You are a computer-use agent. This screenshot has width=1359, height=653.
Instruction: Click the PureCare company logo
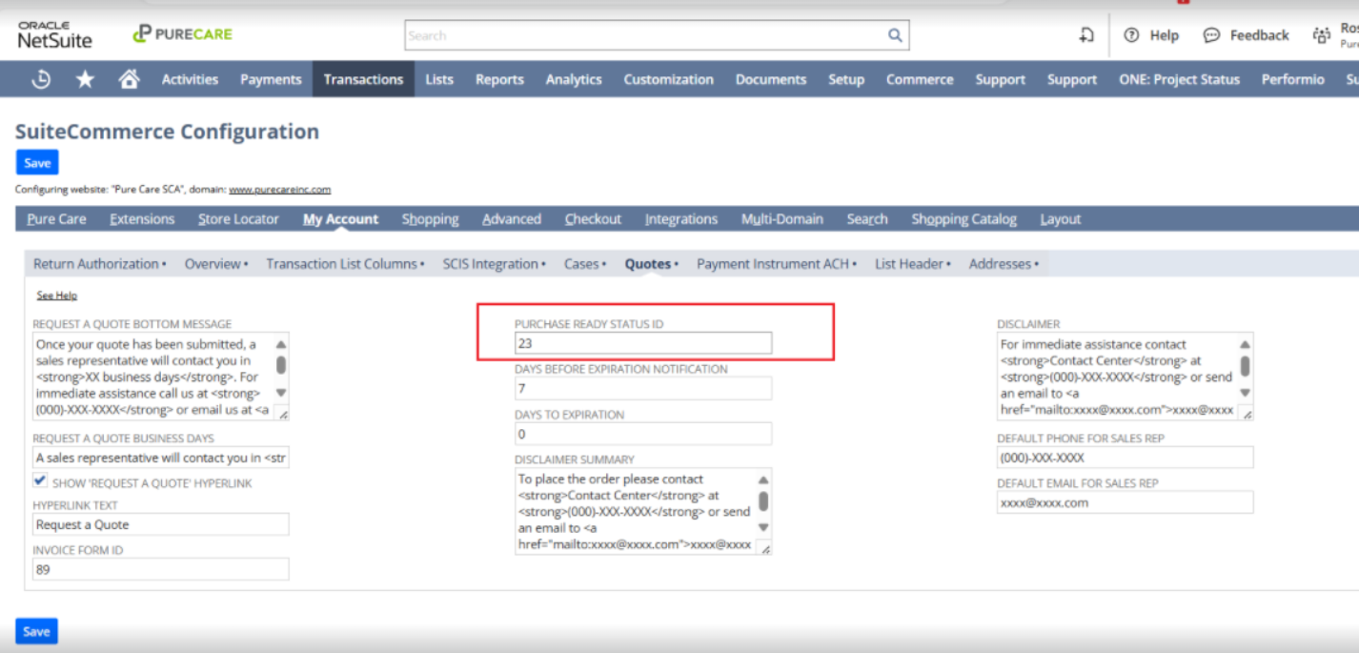tap(182, 34)
